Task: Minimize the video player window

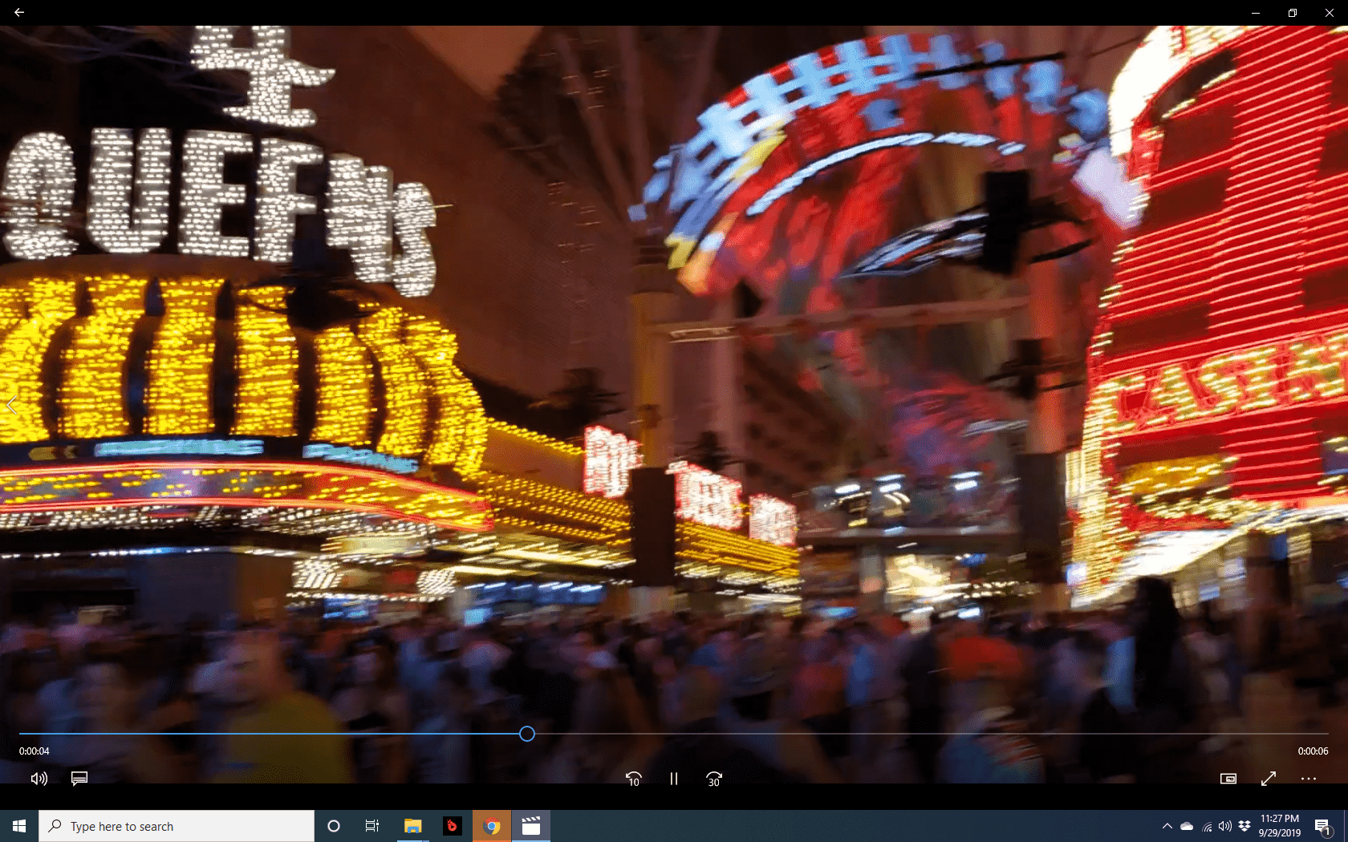Action: tap(1256, 13)
